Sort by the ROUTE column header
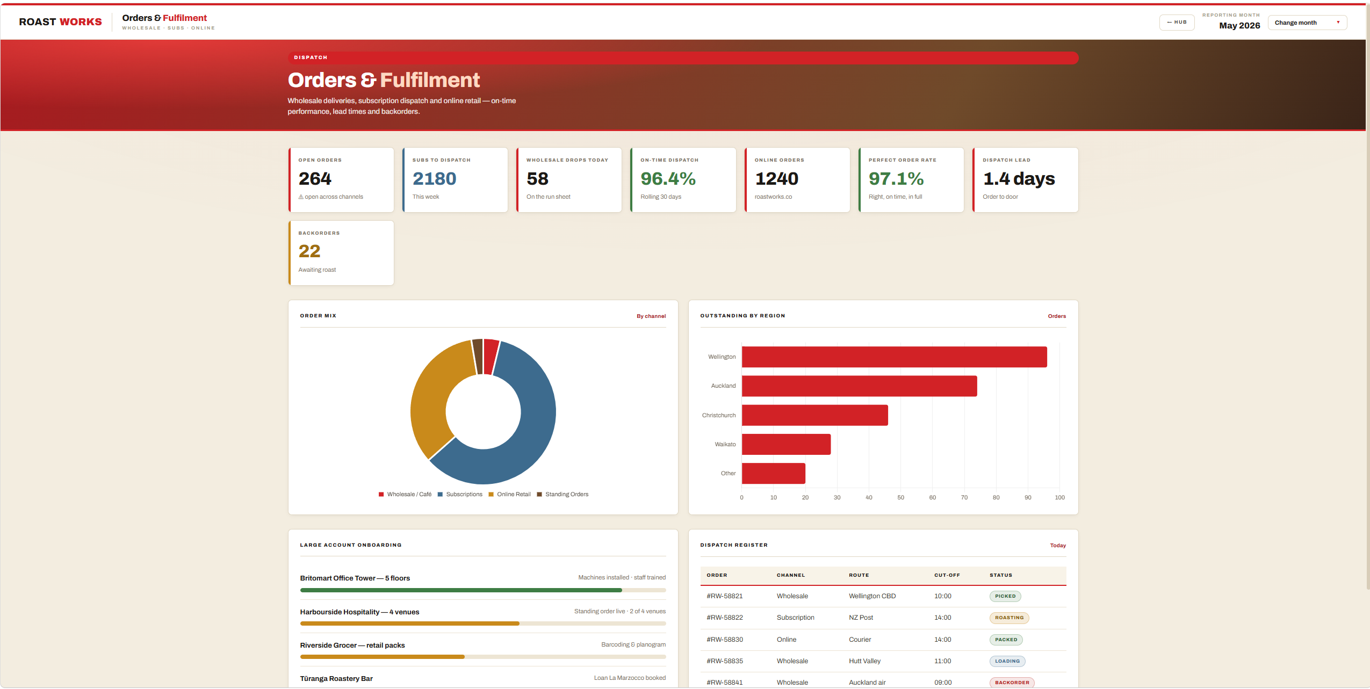 click(x=859, y=575)
